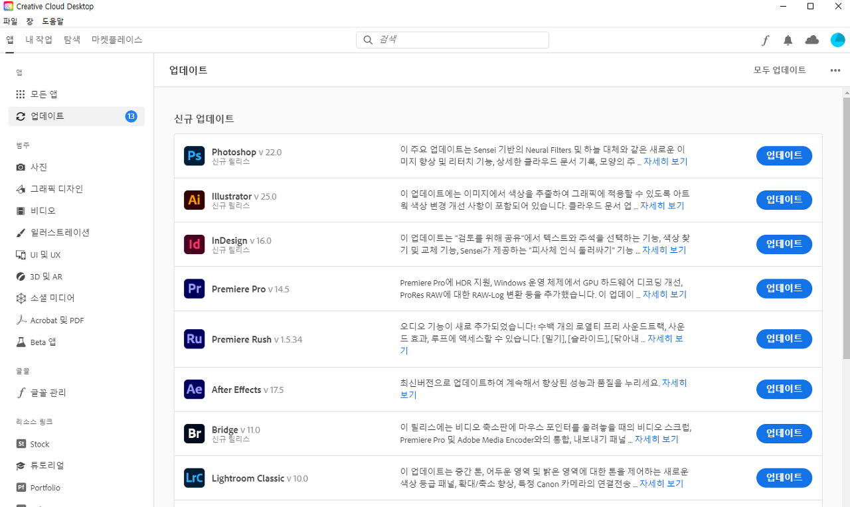Viewport: 850px width, 507px height.
Task: Click the vertical scrollbar of update list
Action: point(846,228)
